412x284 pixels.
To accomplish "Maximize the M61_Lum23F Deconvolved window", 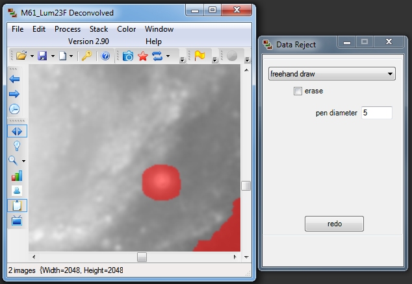I will (x=212, y=10).
